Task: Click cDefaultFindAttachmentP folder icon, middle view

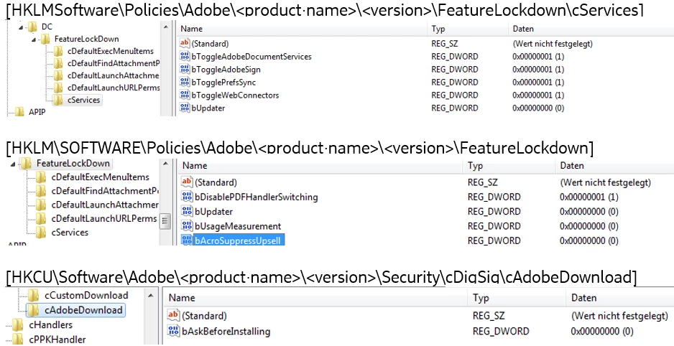Action: coord(41,191)
